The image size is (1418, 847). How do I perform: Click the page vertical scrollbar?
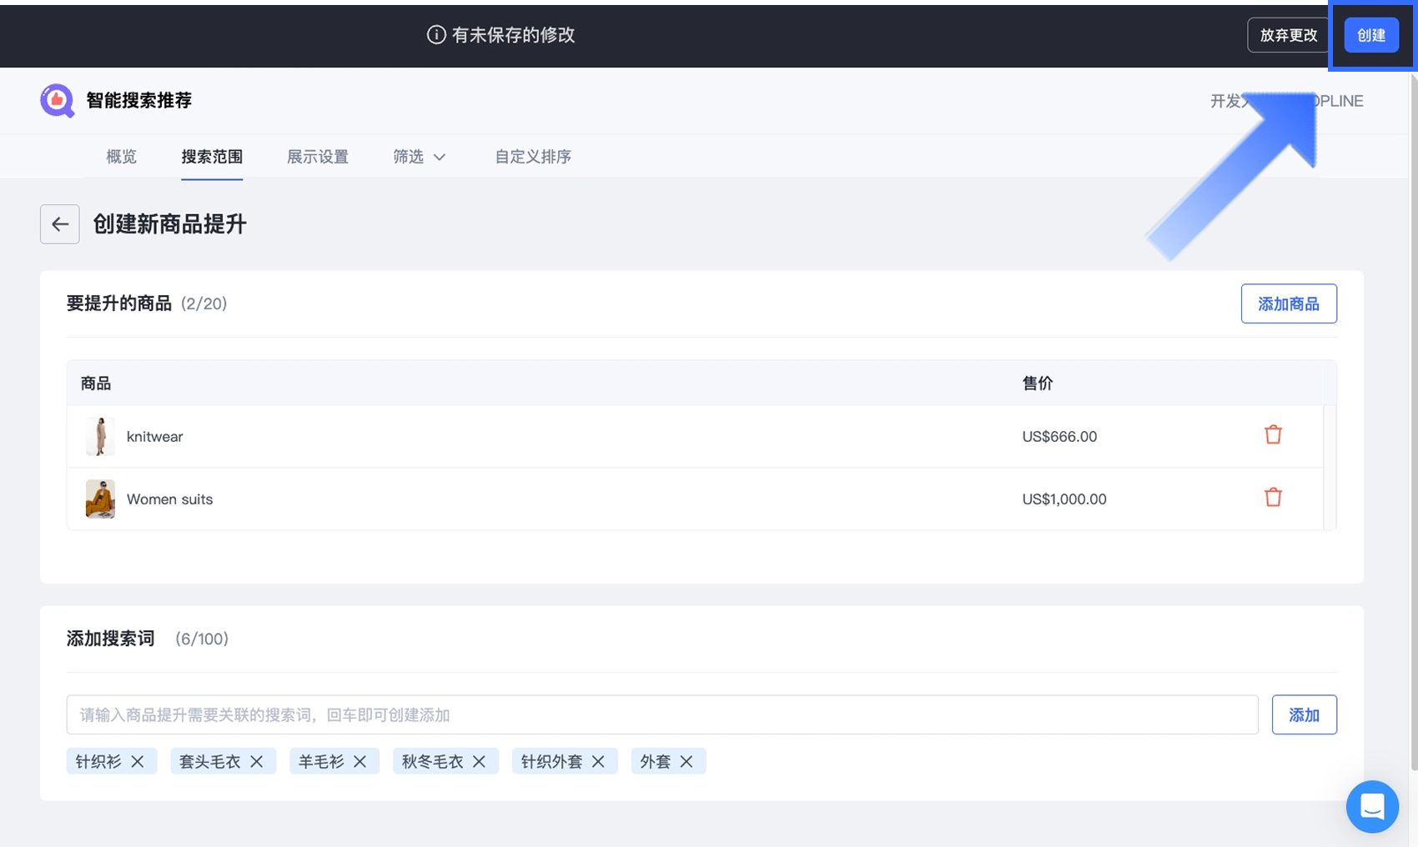[x=1413, y=421]
